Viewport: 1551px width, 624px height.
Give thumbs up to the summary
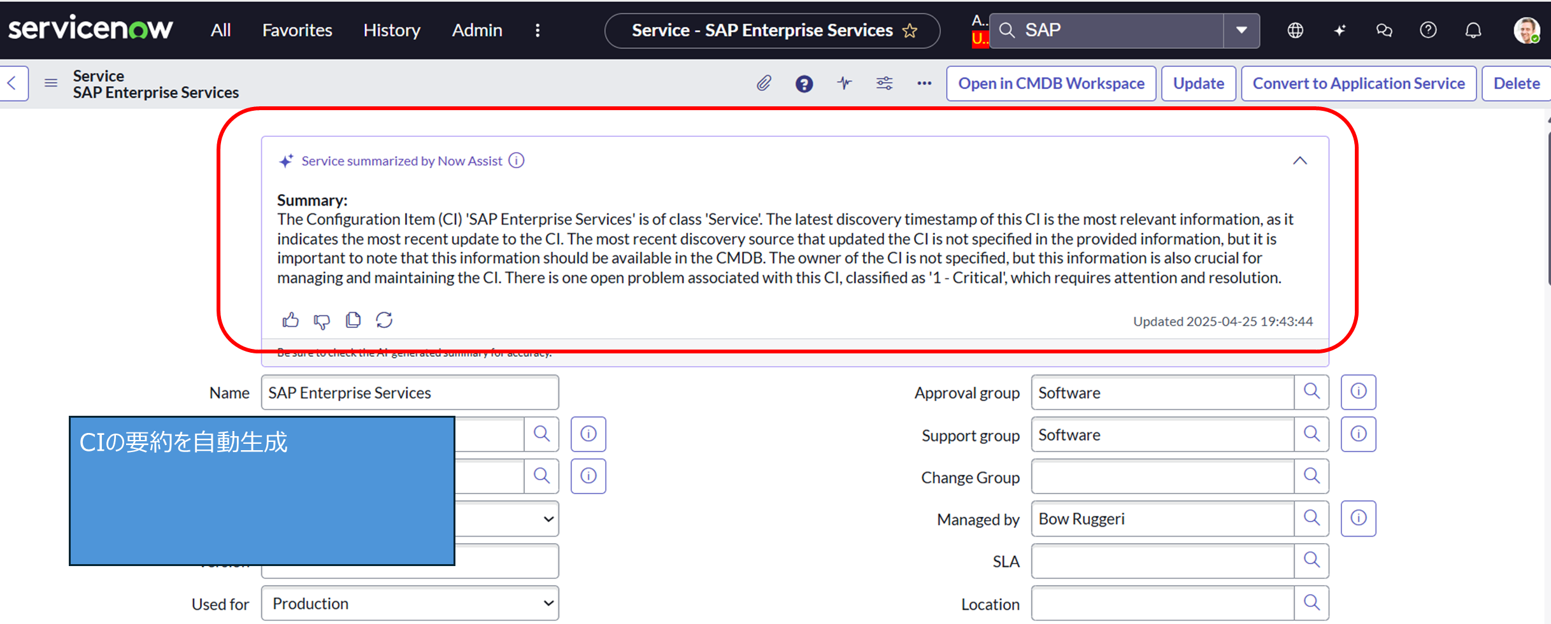(290, 320)
